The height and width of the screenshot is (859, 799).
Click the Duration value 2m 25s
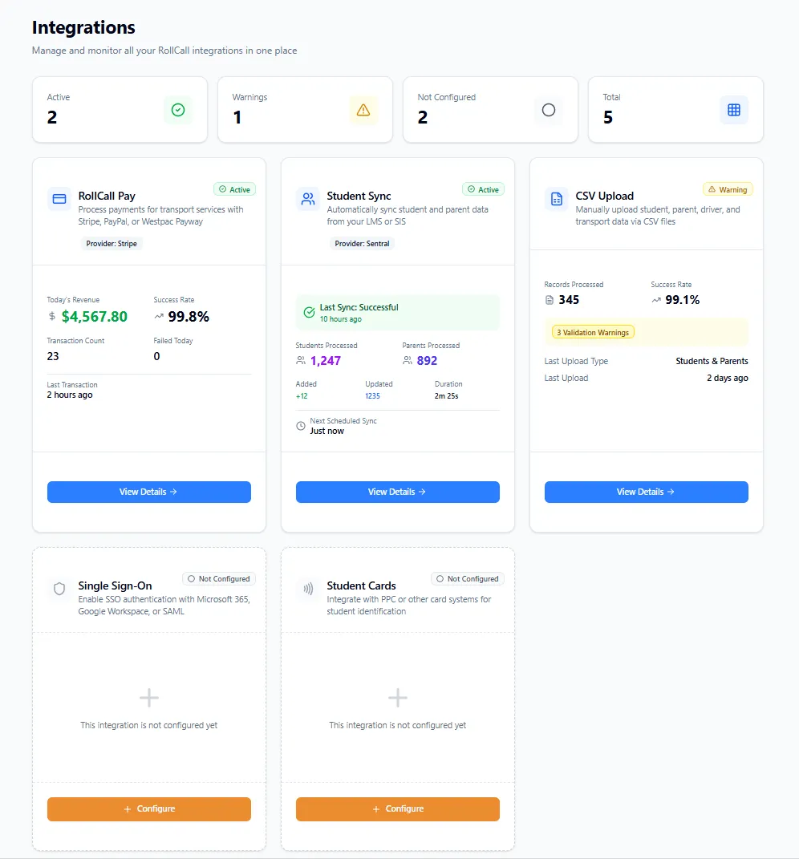446,396
